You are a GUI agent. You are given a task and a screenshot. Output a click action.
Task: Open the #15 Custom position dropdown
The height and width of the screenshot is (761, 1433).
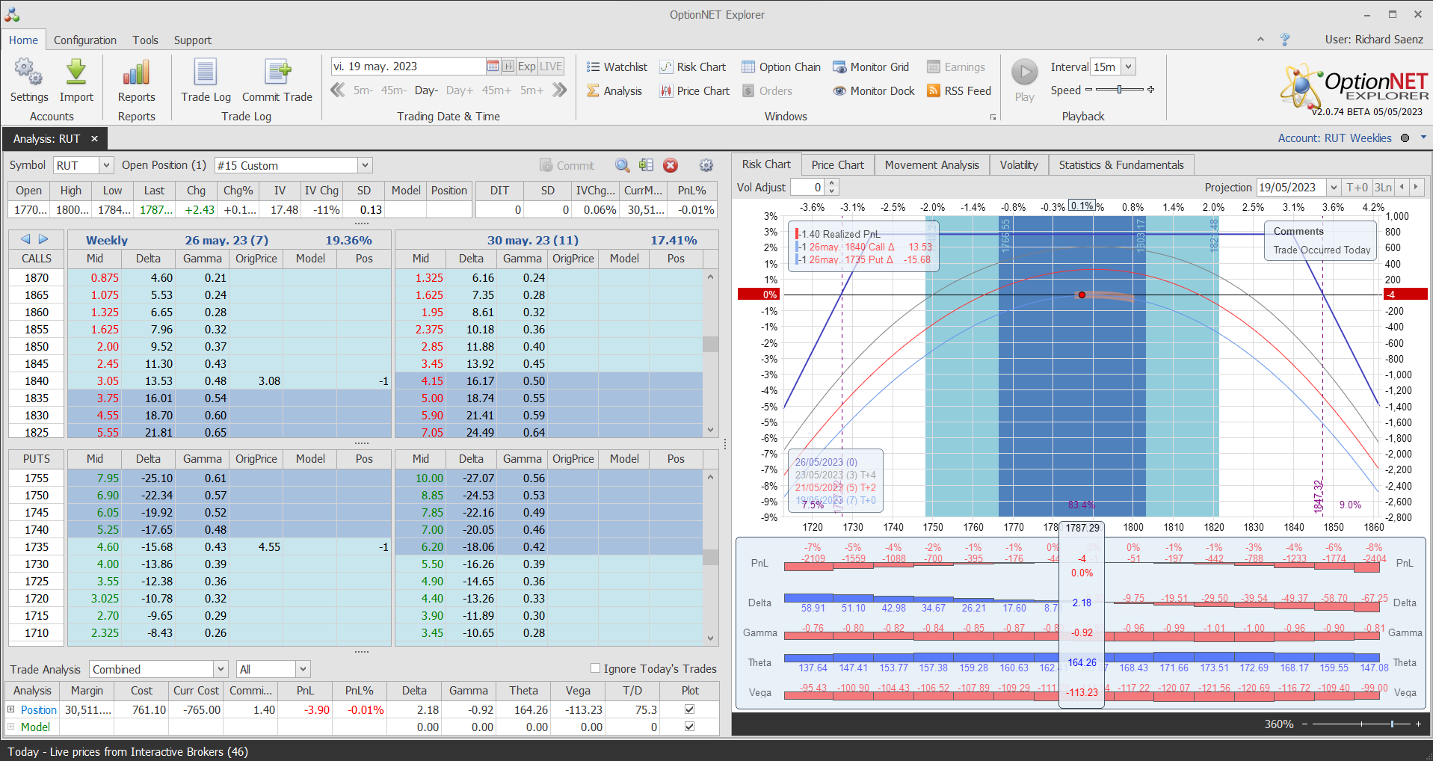[x=365, y=165]
